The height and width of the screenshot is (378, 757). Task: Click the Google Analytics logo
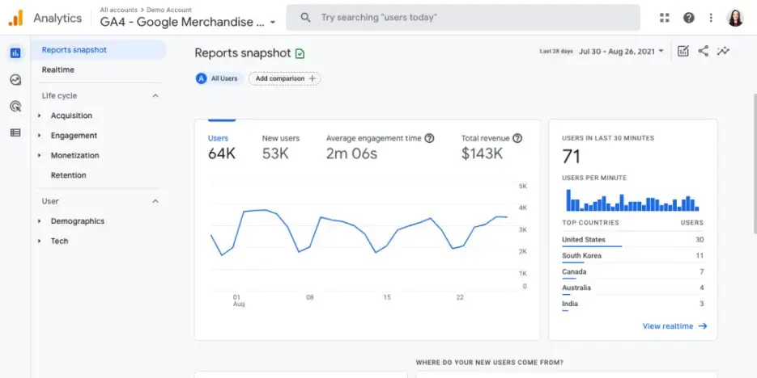click(15, 18)
